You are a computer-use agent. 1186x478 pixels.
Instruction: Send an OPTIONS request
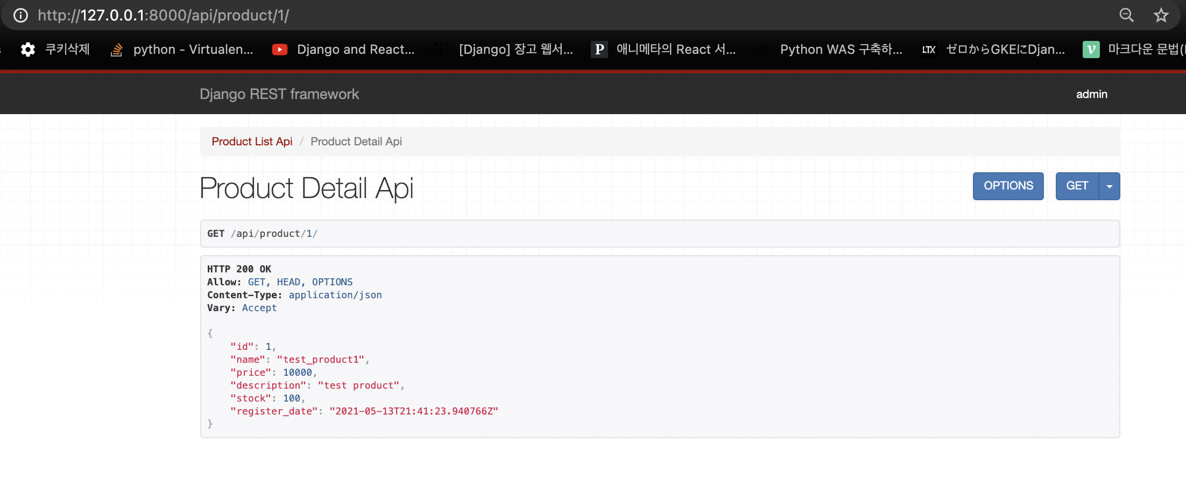[x=1008, y=186]
